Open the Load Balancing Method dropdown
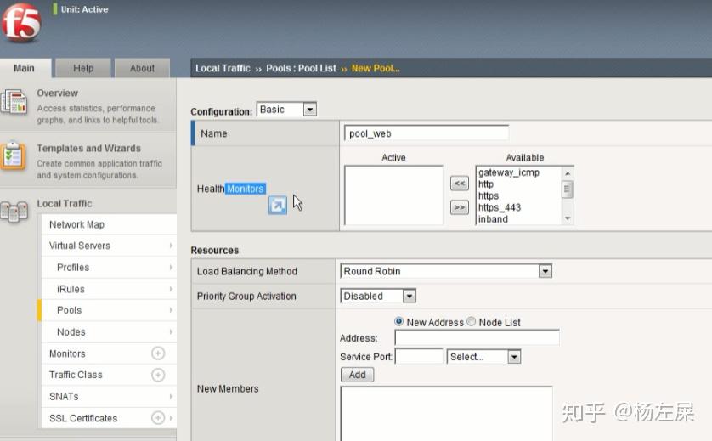This screenshot has width=712, height=441. coord(446,271)
